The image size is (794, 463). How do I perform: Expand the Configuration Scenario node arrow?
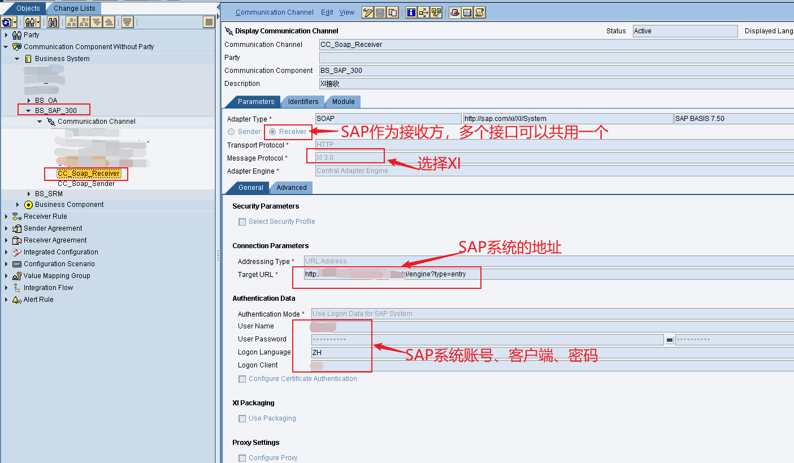click(6, 264)
